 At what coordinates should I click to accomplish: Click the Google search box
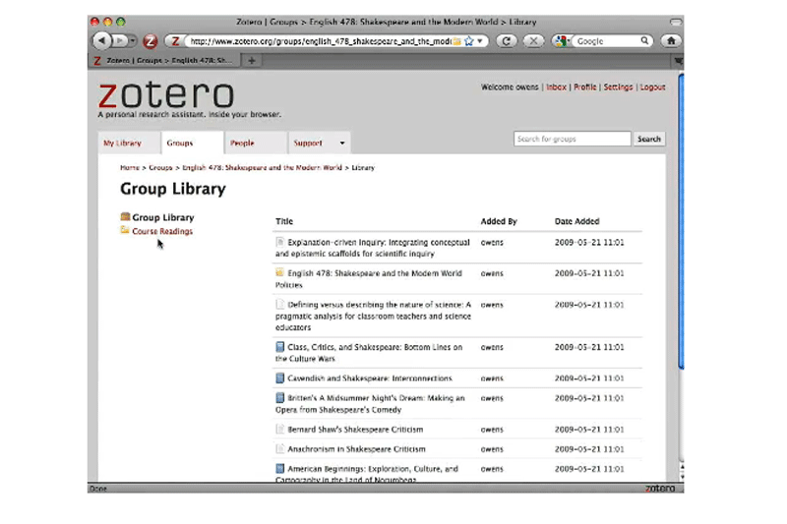606,41
